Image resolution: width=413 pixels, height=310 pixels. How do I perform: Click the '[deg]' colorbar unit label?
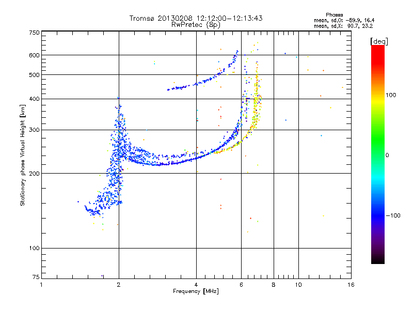[379, 41]
